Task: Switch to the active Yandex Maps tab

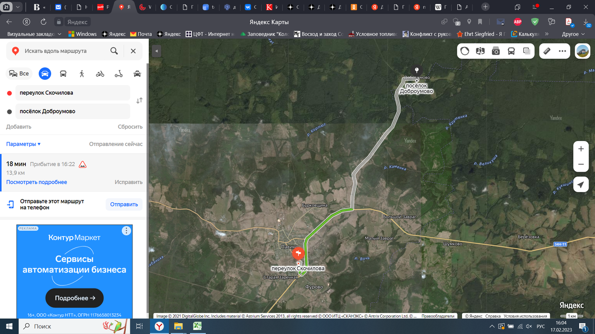Action: tap(124, 7)
